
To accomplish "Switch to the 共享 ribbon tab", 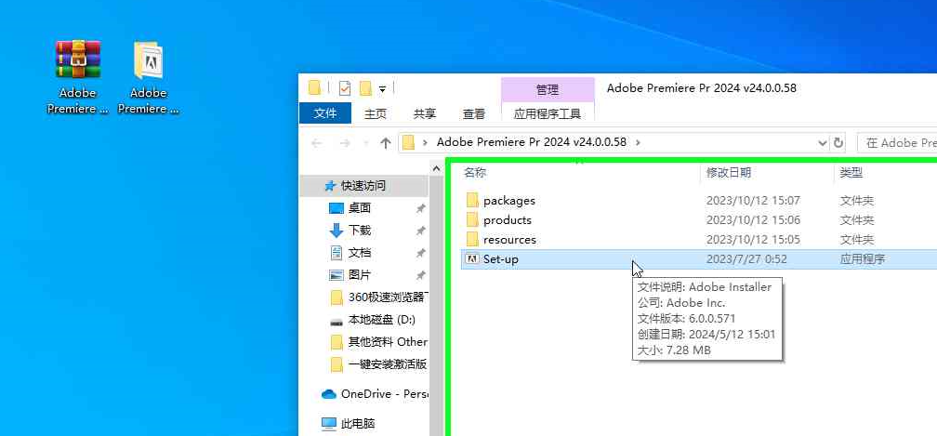I will tap(425, 113).
